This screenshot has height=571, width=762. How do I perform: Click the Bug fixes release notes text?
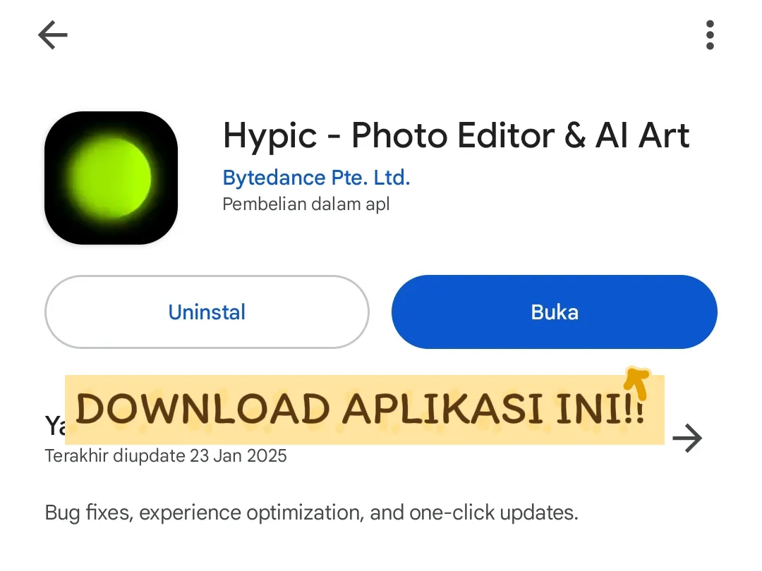(x=312, y=512)
